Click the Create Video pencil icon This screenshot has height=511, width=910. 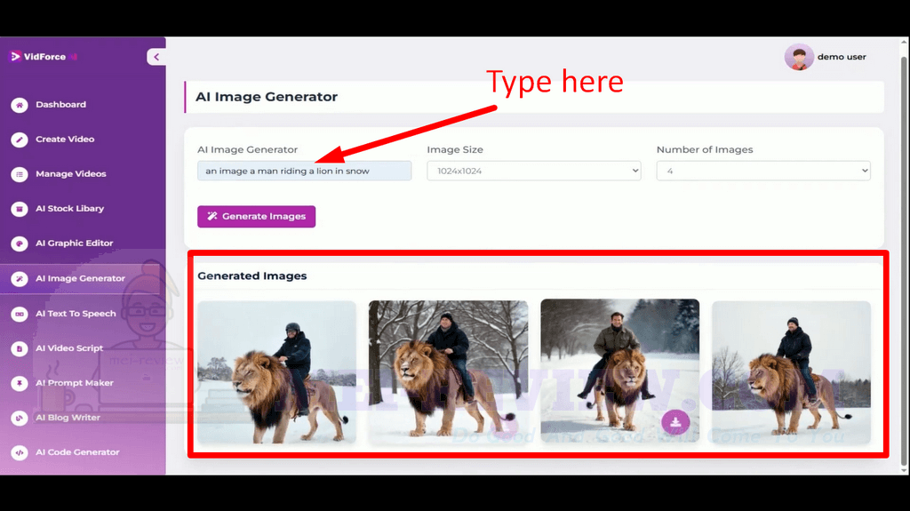point(20,140)
